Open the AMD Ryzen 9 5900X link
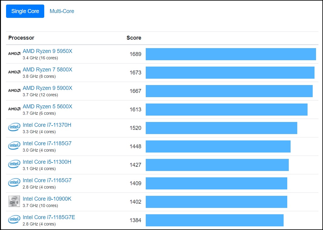Viewport: 323px width, 230px height. 48,88
